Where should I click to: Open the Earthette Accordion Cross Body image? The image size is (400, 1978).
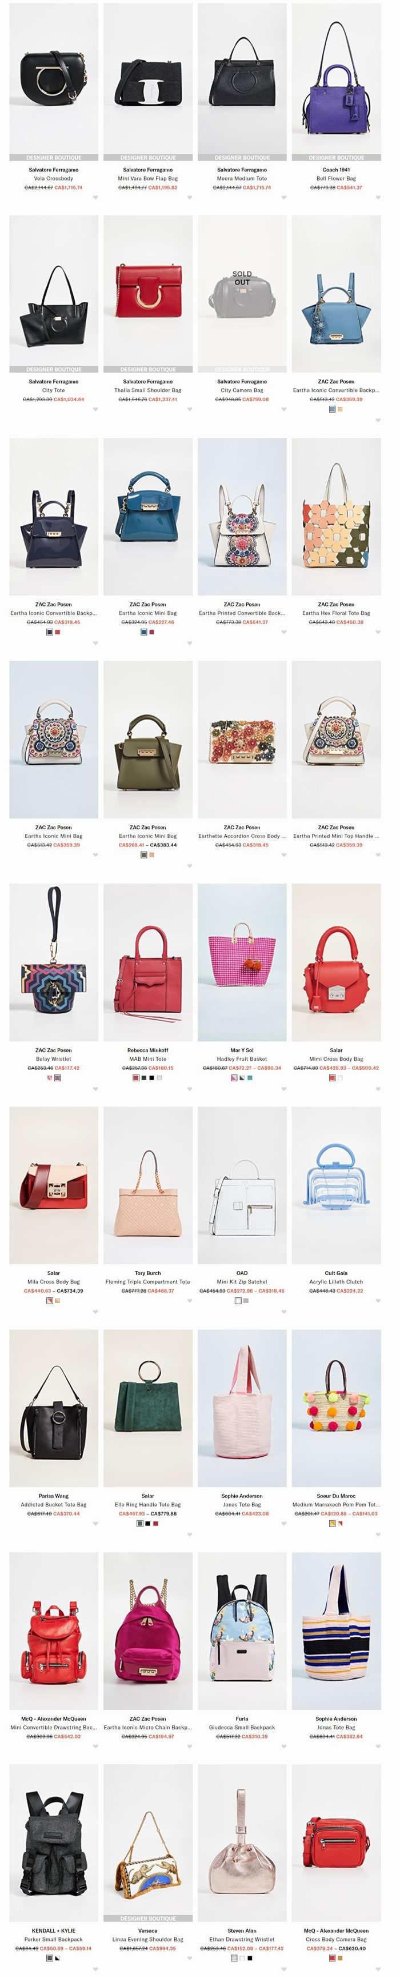[242, 739]
